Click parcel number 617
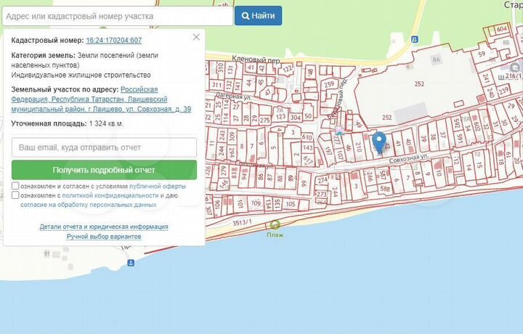The height and width of the screenshot is (334, 523). [309, 160]
